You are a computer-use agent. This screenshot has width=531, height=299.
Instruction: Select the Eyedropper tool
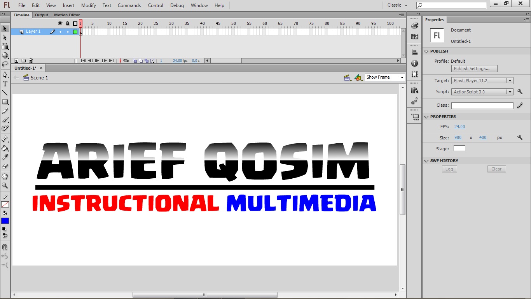tap(5, 157)
